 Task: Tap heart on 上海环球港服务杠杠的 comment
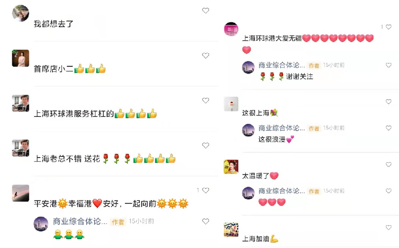(206, 101)
